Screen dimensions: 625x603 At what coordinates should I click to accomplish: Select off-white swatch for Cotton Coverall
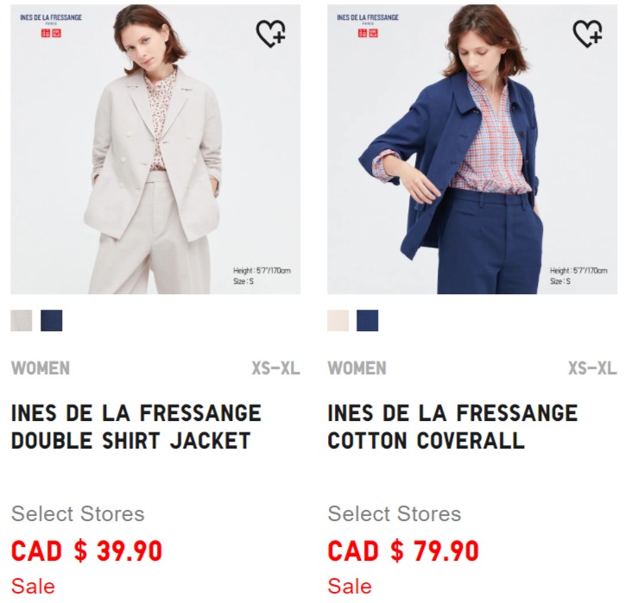click(x=338, y=321)
